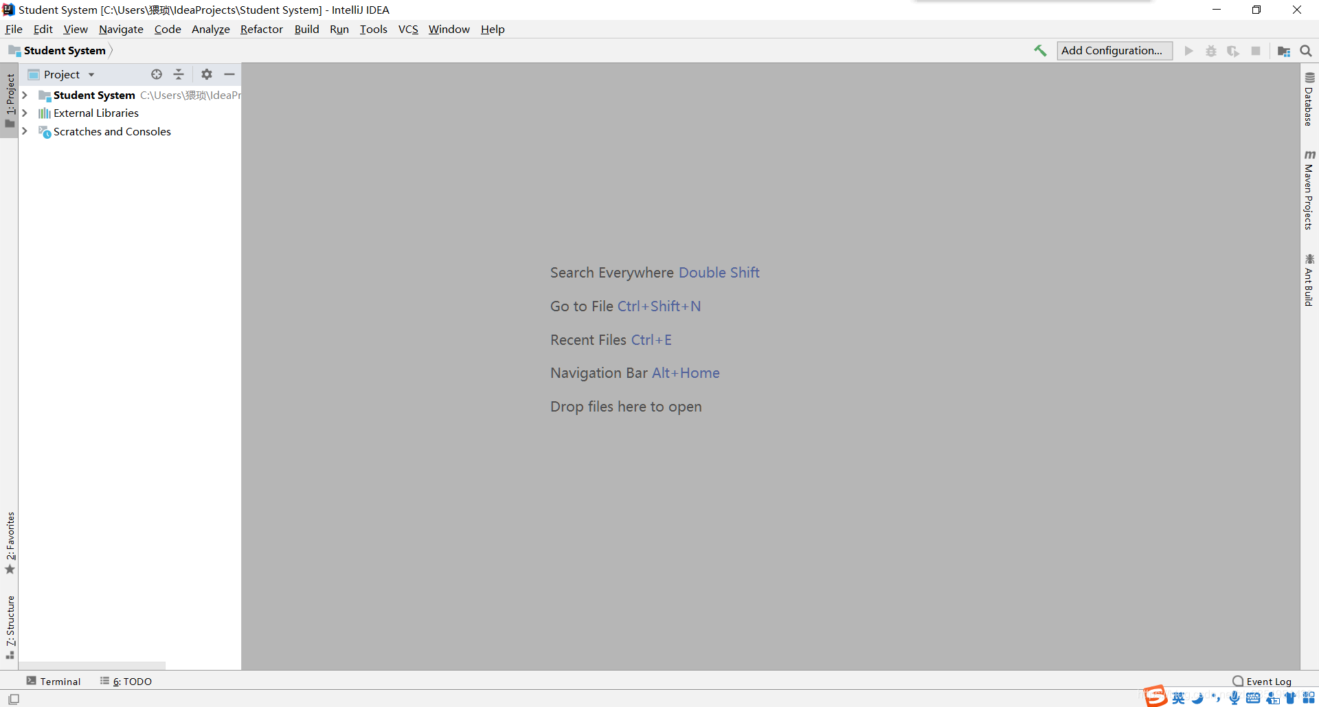Click the shirt skin icon in IME bar
Viewport: 1319px width, 707px height.
[1291, 698]
